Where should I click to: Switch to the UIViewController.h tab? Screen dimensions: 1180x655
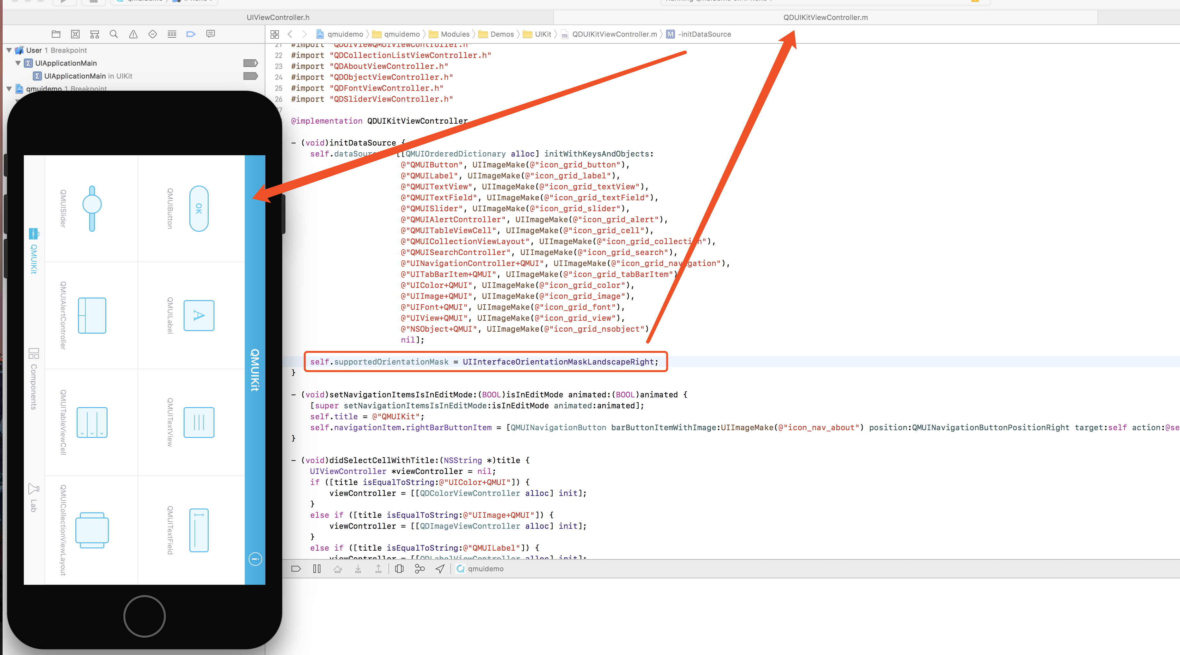(278, 17)
